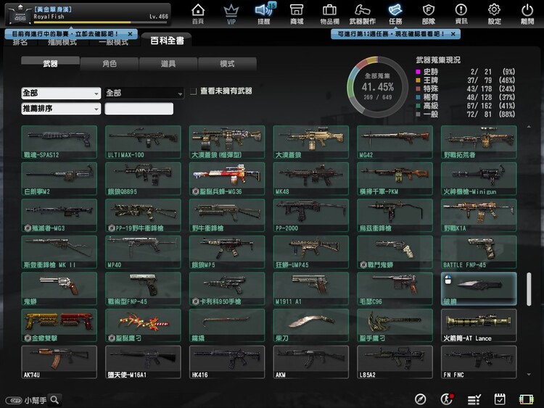Select the 柴刀 melee weapon card

pos(311,325)
